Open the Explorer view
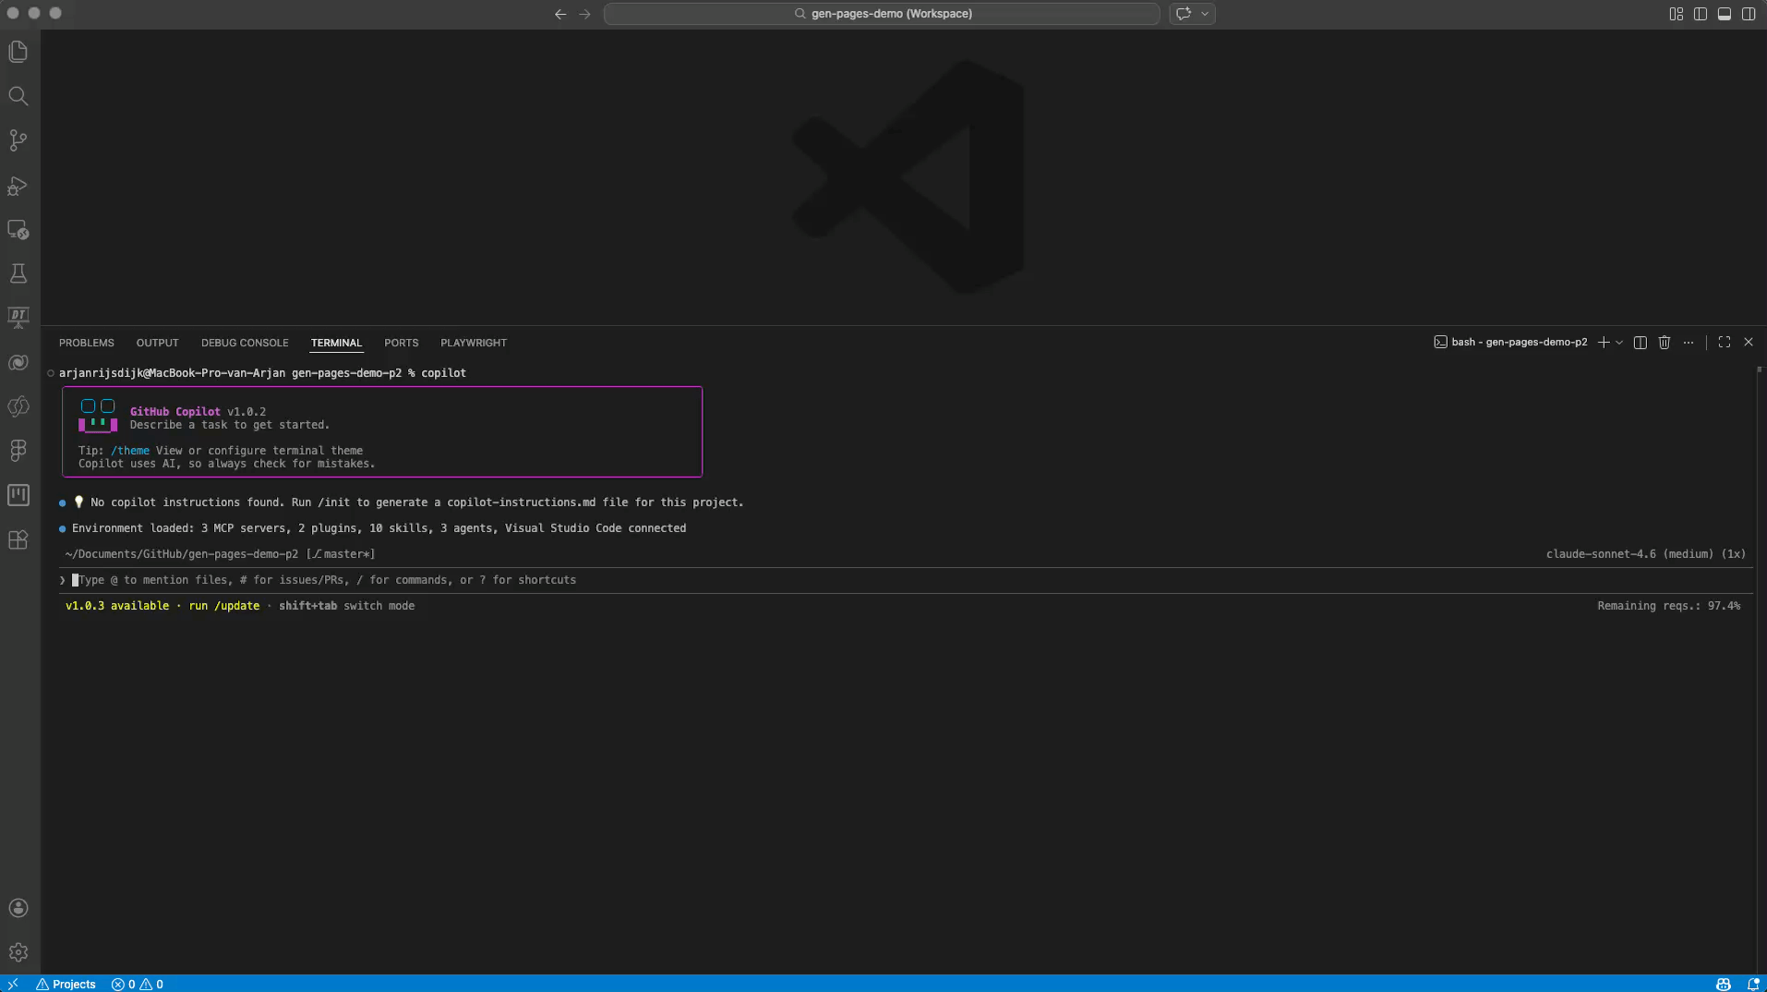1767x992 pixels. tap(18, 52)
